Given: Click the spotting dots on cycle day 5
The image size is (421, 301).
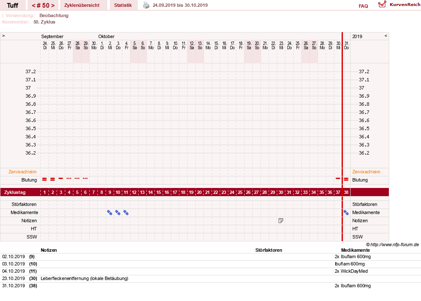Looking at the screenshot, I should click(77, 179).
